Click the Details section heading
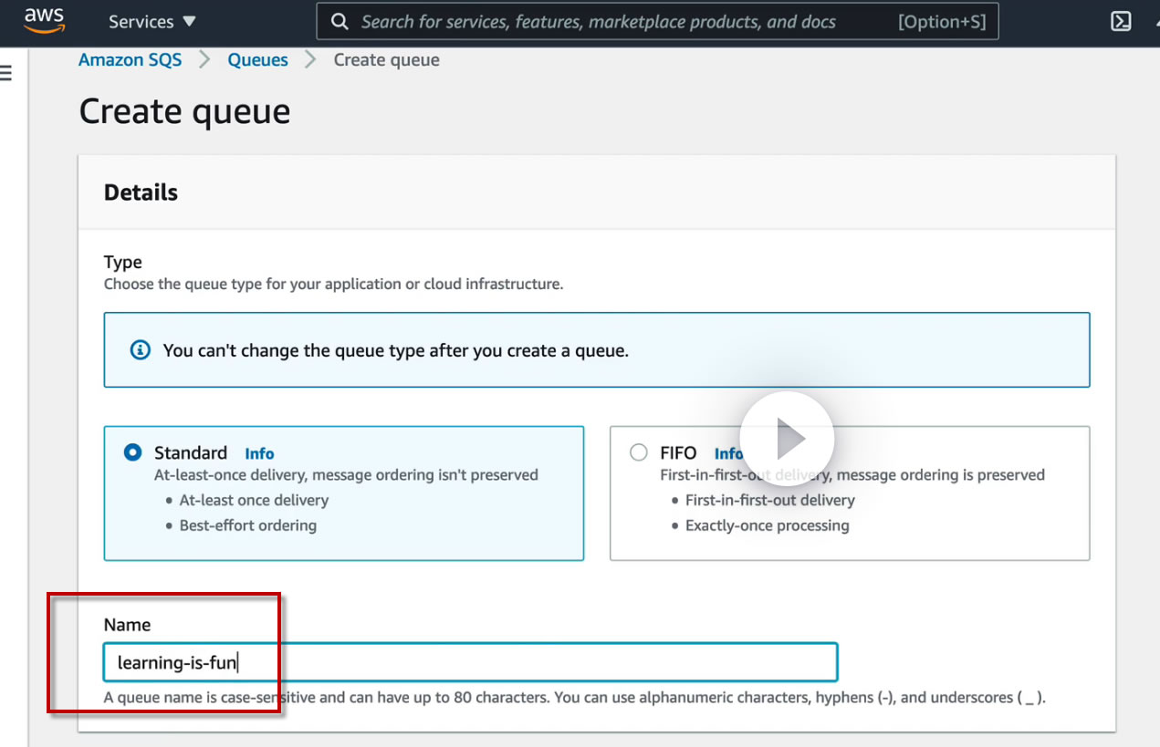1160x747 pixels. 141,192
